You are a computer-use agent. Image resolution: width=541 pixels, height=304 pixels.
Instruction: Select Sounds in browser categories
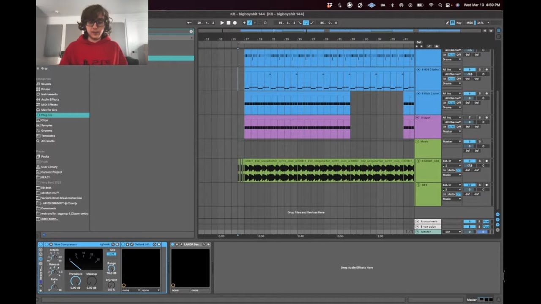tap(46, 84)
